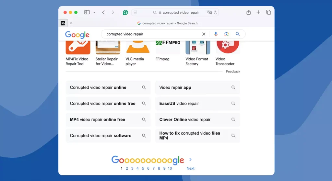Click the Feedback link
Viewport: 332px width, 181px height.
[233, 72]
